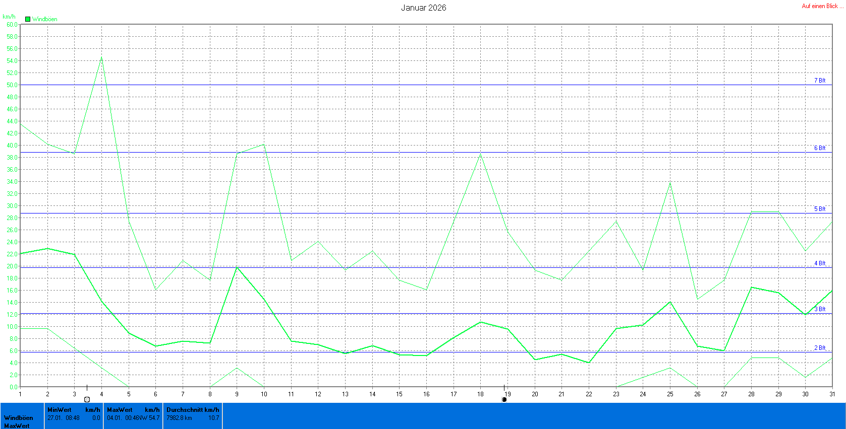
Task: Select the 'Windböen' legend label
Action: (x=45, y=19)
